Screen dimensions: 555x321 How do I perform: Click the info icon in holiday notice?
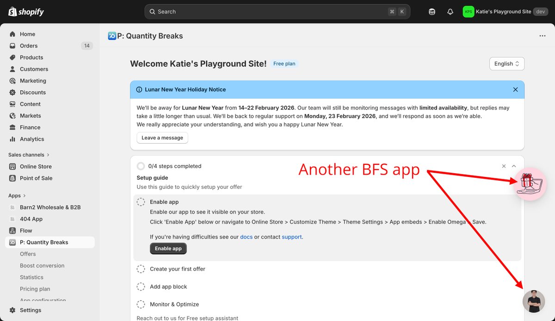pos(139,89)
